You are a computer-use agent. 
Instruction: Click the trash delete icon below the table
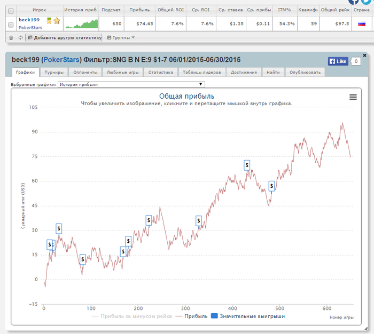click(11, 37)
